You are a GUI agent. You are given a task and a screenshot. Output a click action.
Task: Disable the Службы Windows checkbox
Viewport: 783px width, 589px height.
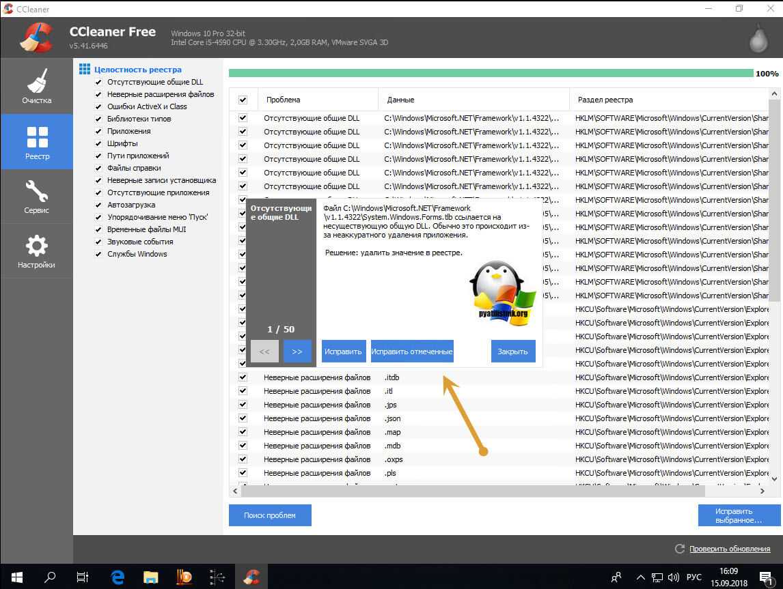tap(98, 254)
